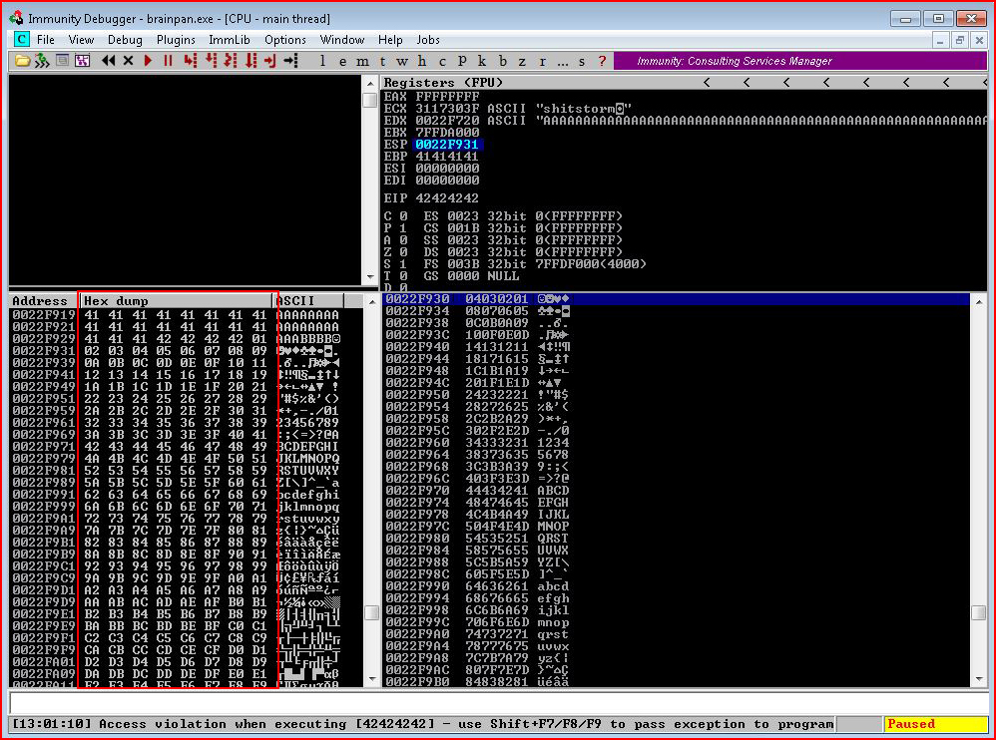
Task: Open the ImmLib menu
Action: coord(230,39)
